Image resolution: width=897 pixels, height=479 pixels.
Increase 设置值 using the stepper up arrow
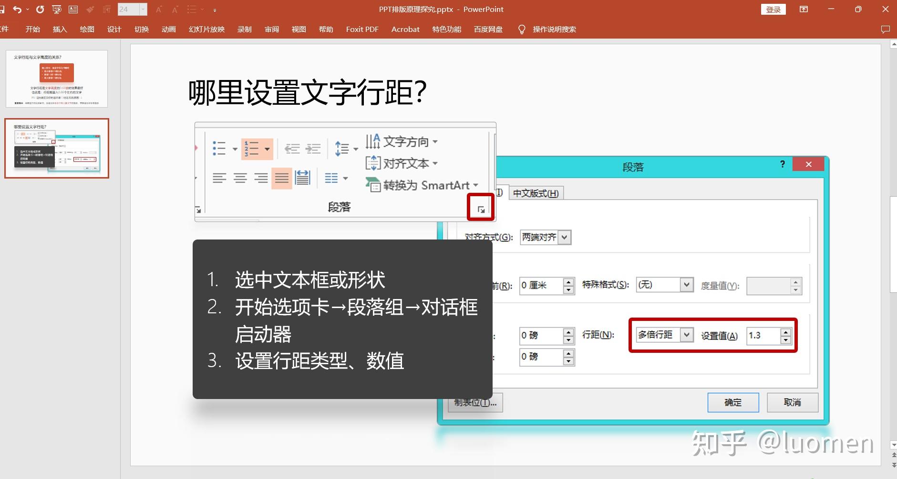click(786, 332)
